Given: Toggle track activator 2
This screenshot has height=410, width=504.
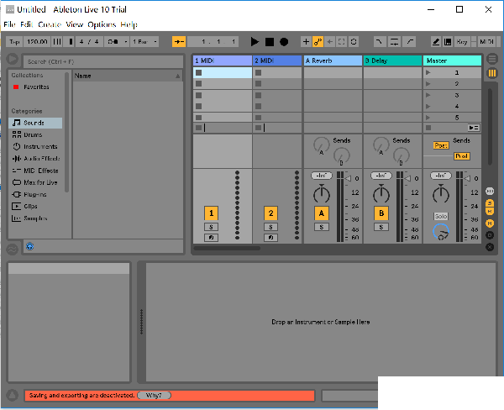Looking at the screenshot, I should click(x=271, y=213).
